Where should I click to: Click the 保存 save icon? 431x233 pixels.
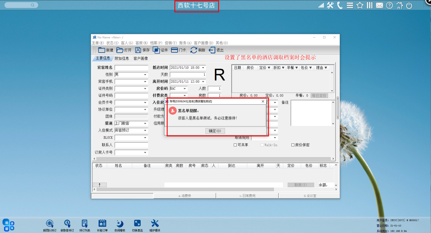[138, 50]
